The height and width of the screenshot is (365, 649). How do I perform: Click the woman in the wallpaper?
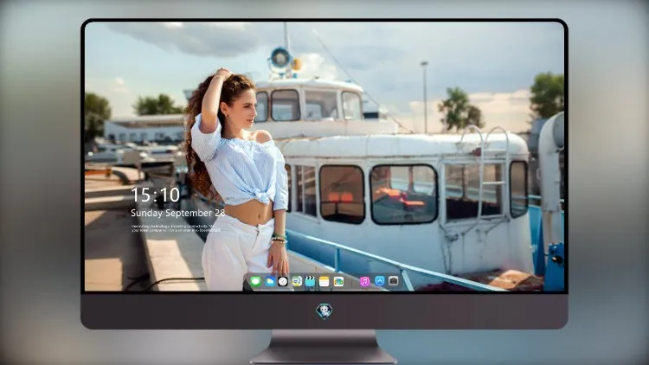pos(238,180)
